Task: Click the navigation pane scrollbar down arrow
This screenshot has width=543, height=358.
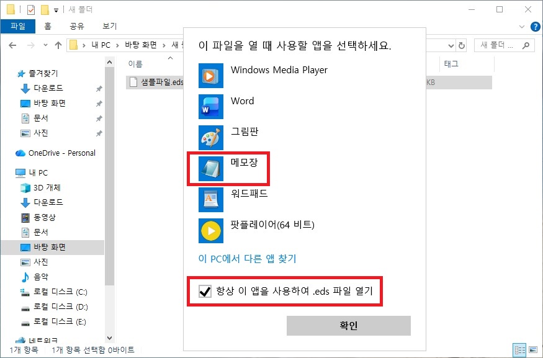Action: coord(109,338)
